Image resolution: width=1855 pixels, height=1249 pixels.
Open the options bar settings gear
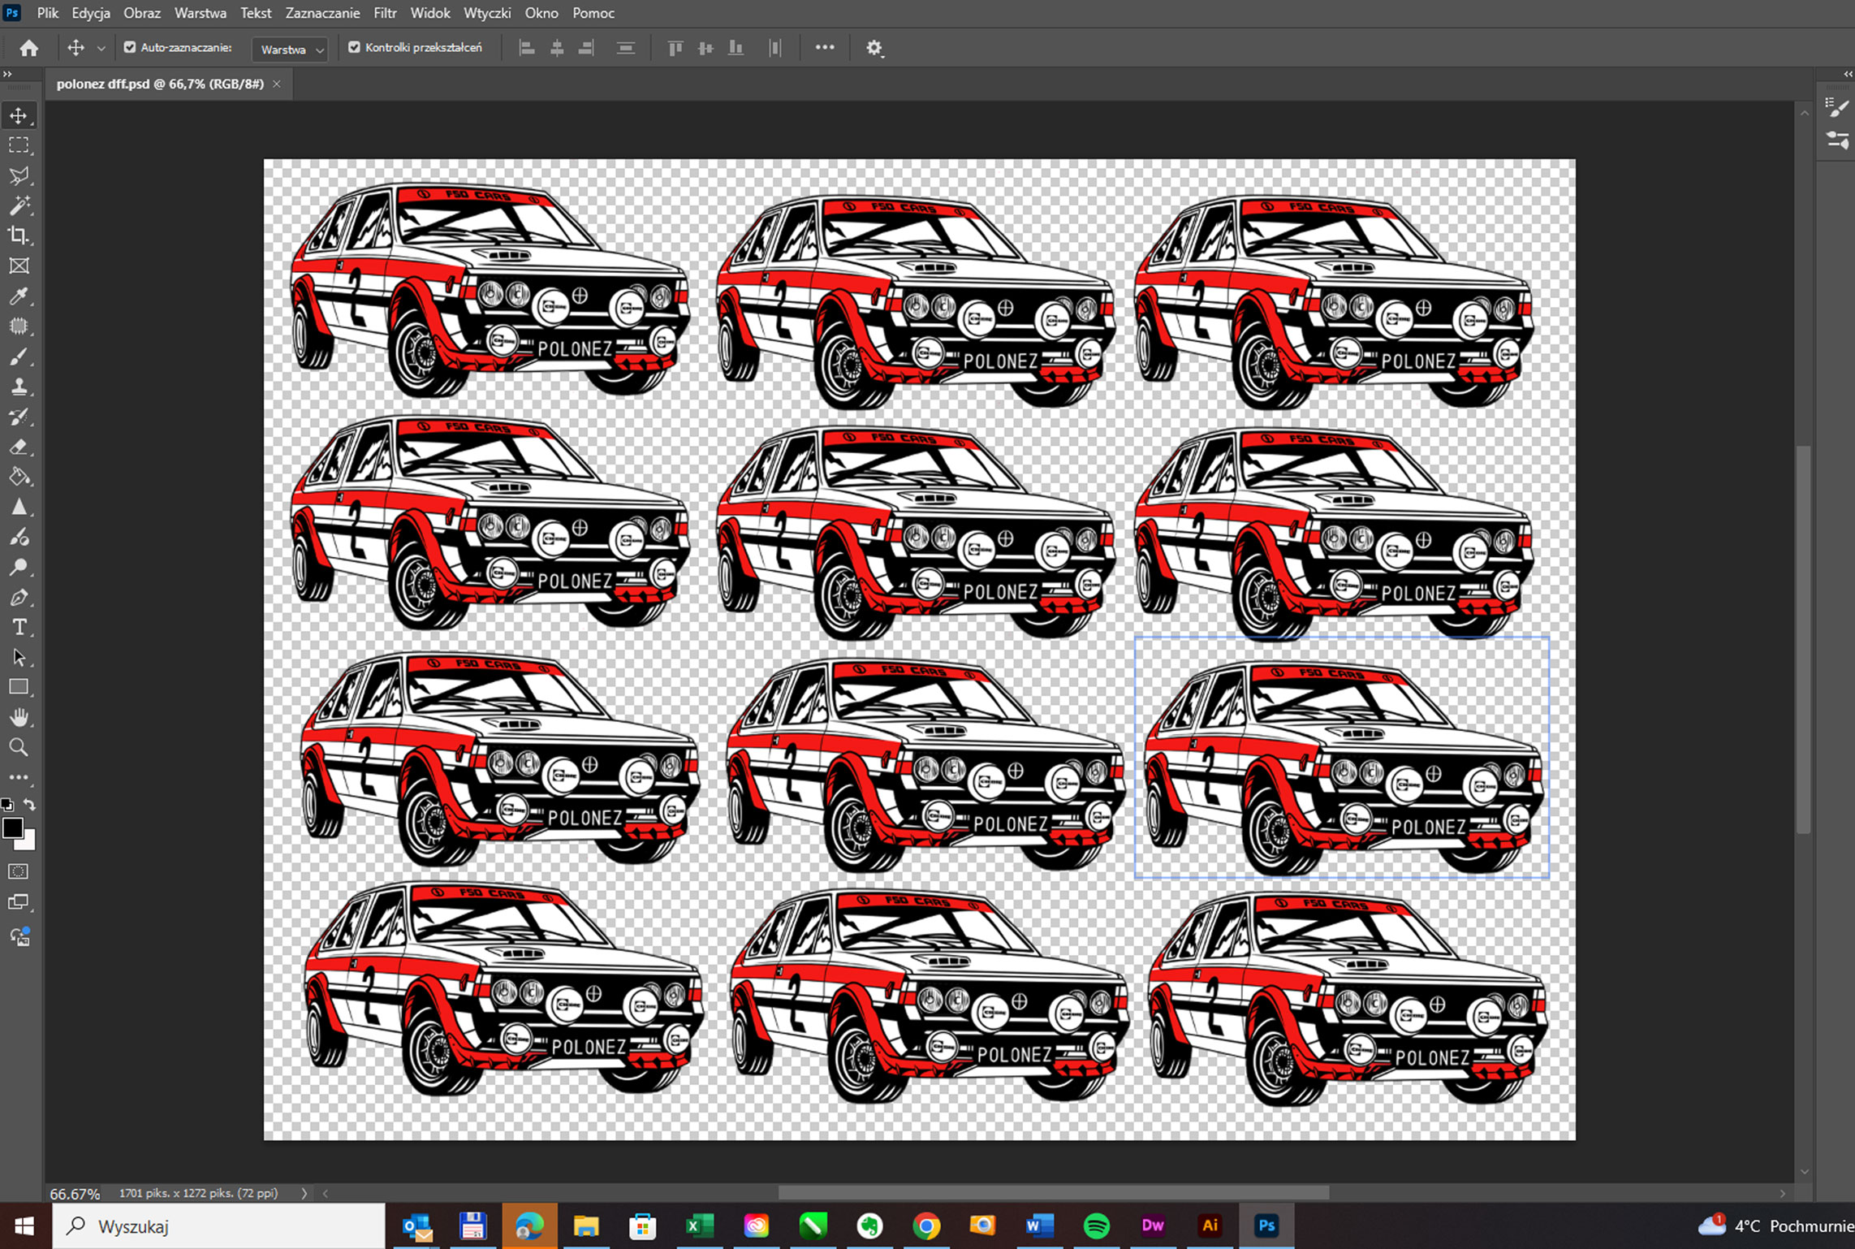pos(874,48)
